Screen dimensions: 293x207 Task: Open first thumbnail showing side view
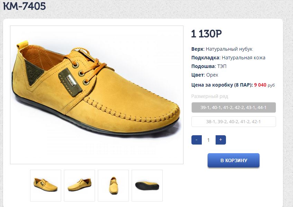coord(46,185)
